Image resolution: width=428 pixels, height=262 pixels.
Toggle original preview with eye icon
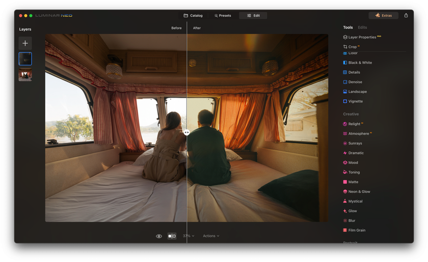[x=159, y=236]
